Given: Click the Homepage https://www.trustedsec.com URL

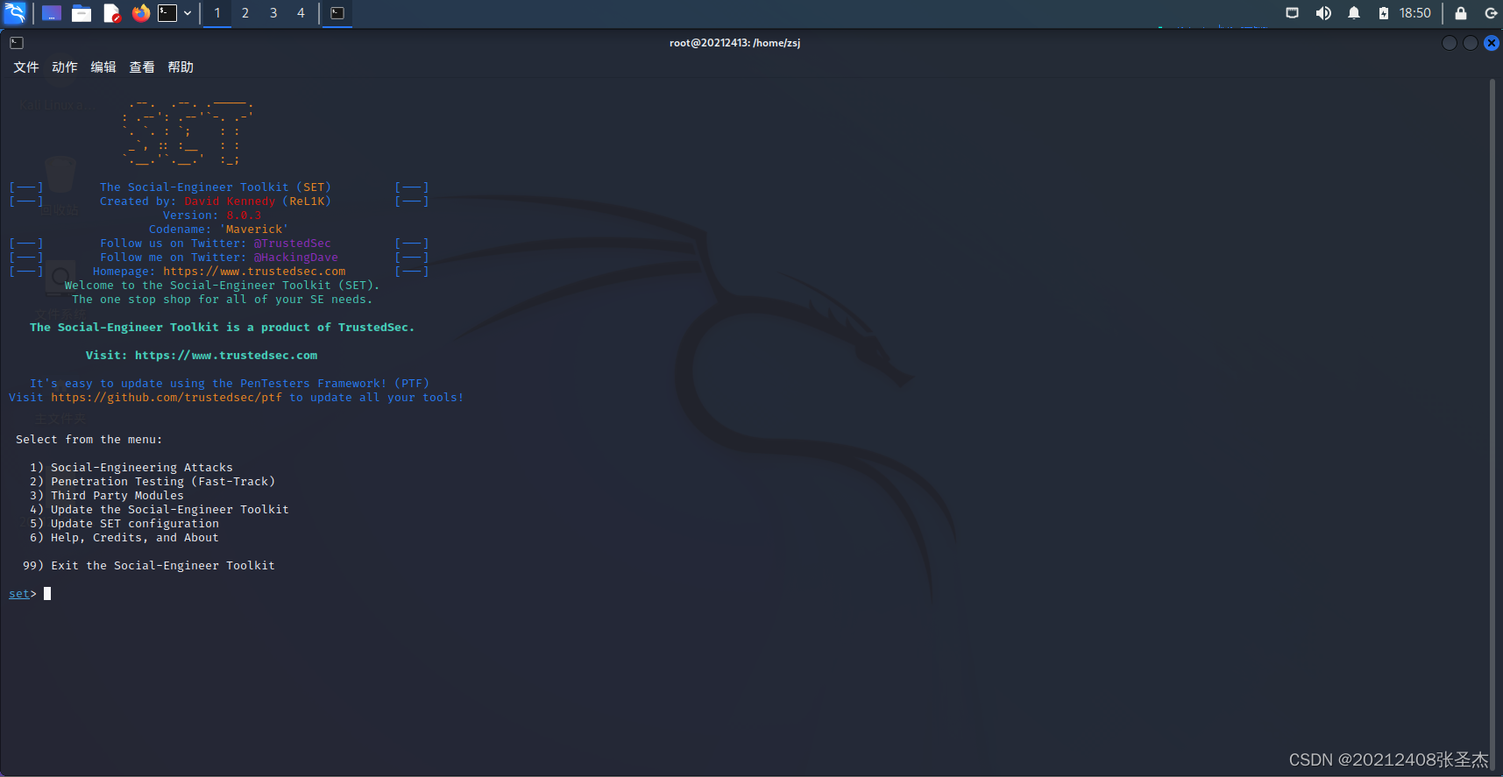Looking at the screenshot, I should pyautogui.click(x=254, y=272).
